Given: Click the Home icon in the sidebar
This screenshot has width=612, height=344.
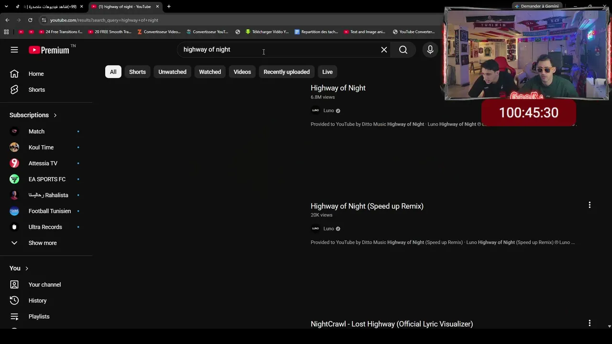Looking at the screenshot, I should [14, 74].
